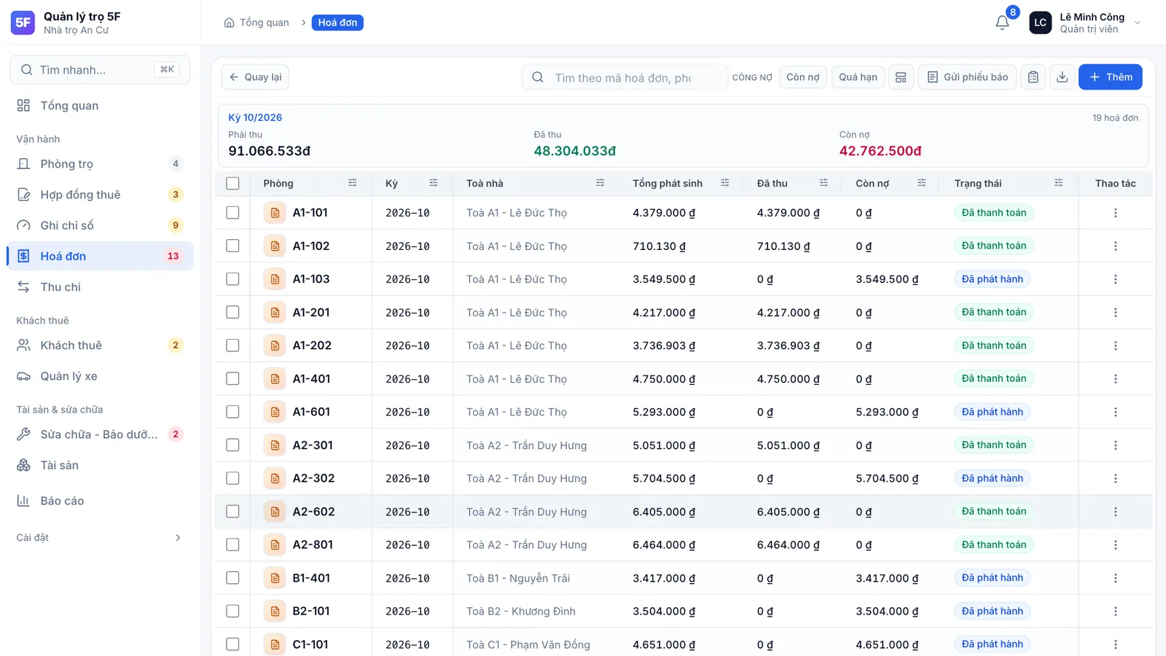
Task: Click the Phòng column filter icon
Action: coord(353,183)
